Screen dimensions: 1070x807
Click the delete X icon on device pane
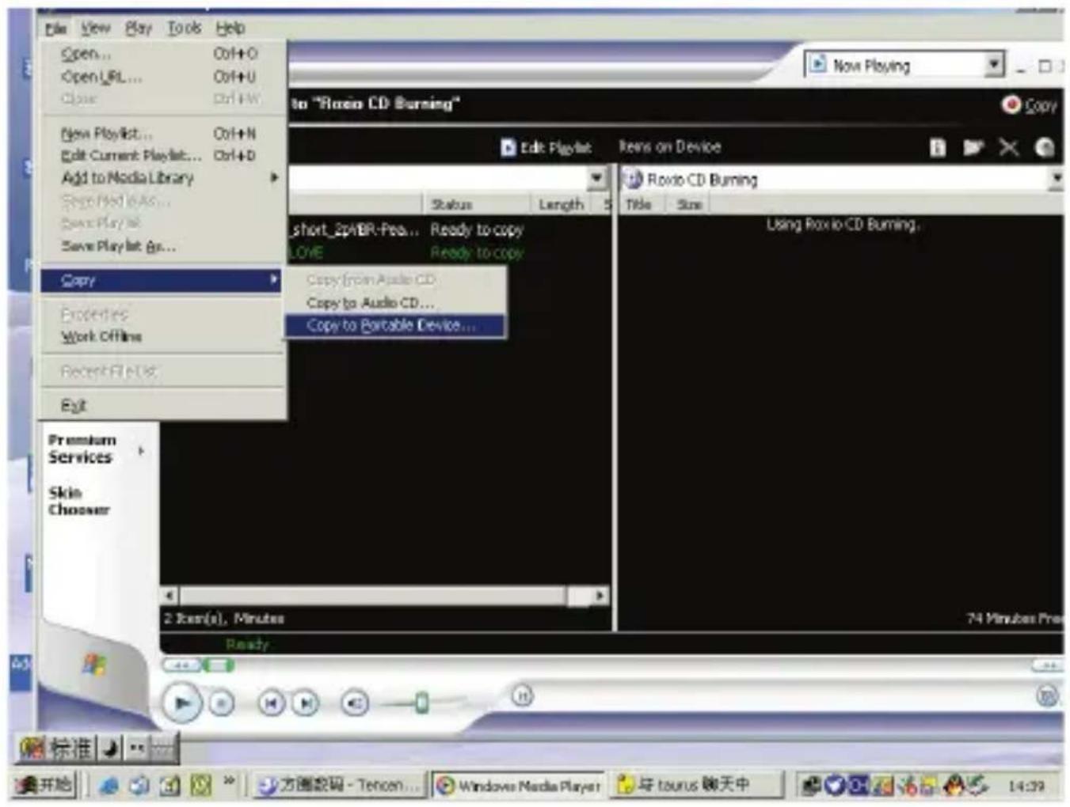tap(1008, 147)
